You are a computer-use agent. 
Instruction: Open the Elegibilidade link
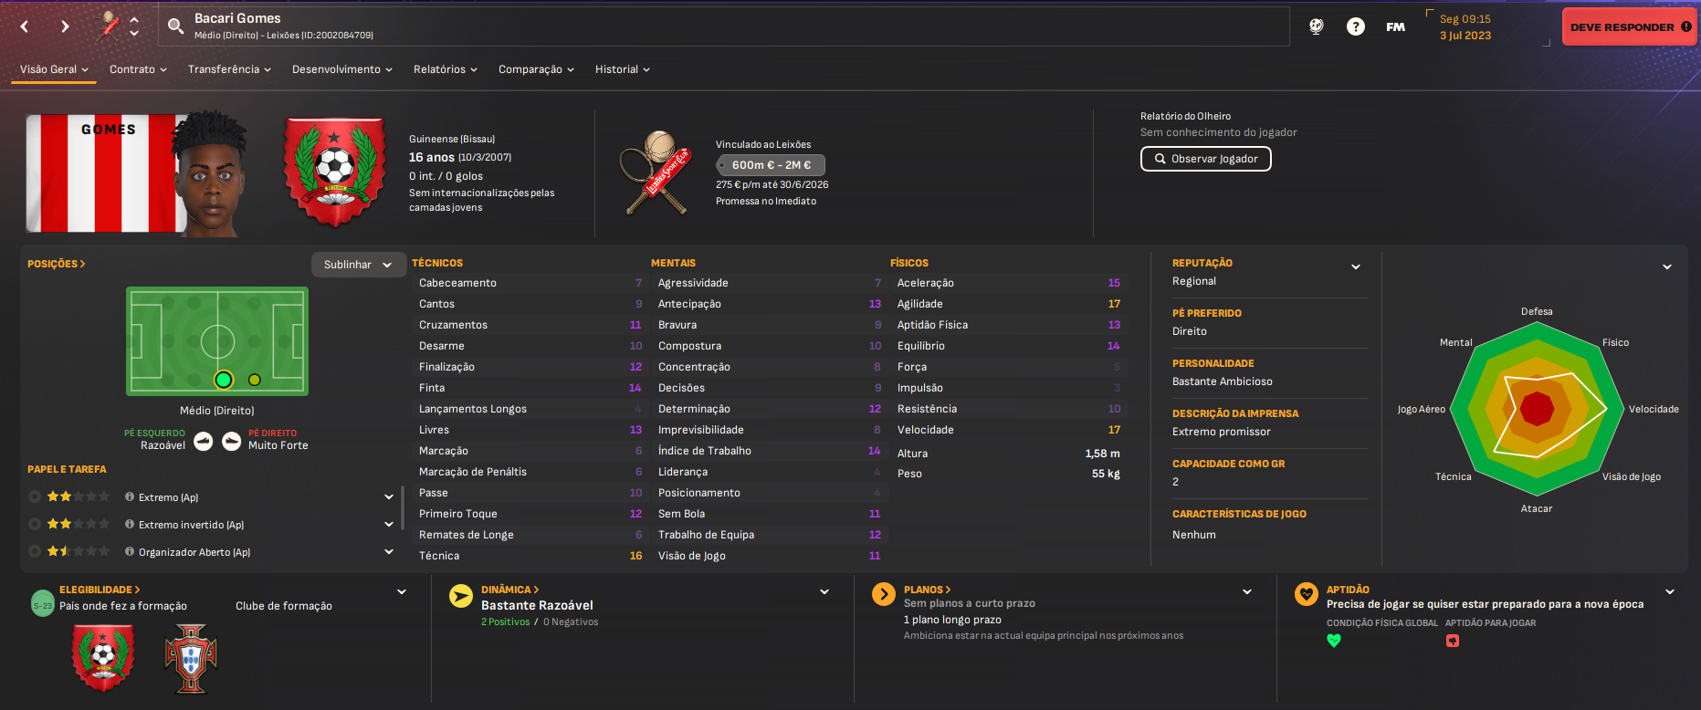(100, 590)
